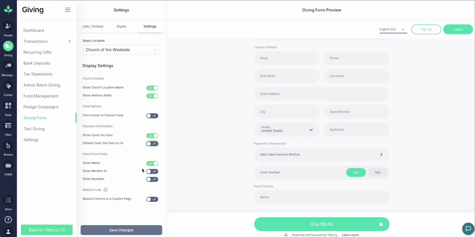Open the Messaging icon in sidebar

click(x=8, y=66)
